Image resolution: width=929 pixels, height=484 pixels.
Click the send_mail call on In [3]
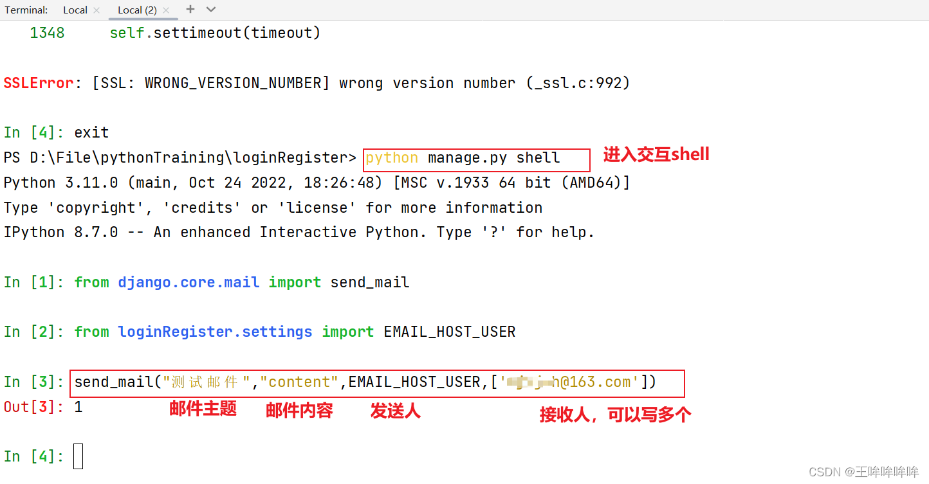[365, 382]
